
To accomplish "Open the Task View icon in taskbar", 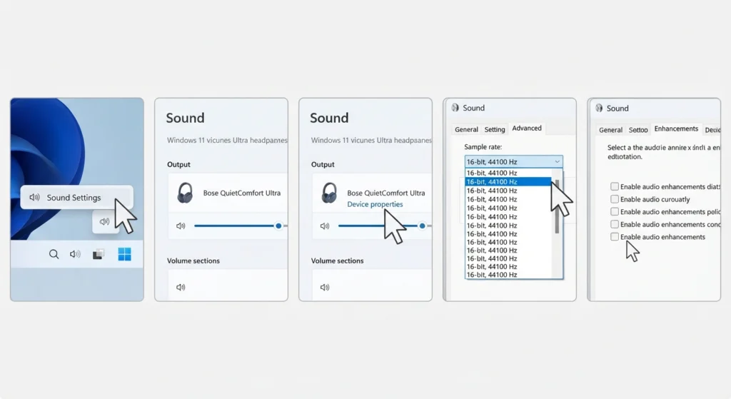I will [x=98, y=254].
